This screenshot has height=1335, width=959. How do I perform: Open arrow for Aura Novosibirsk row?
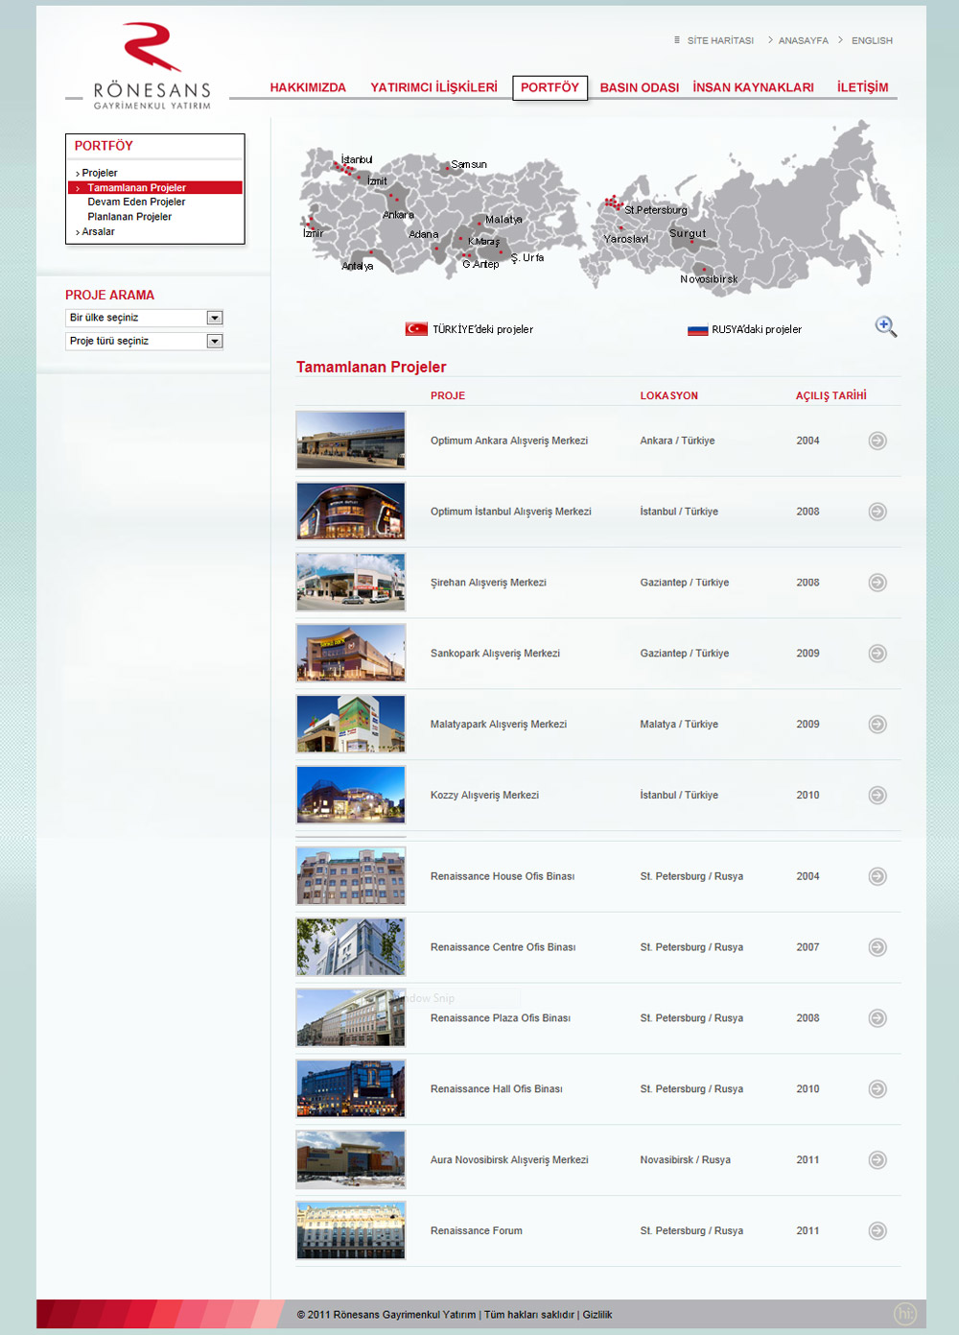coord(877,1159)
